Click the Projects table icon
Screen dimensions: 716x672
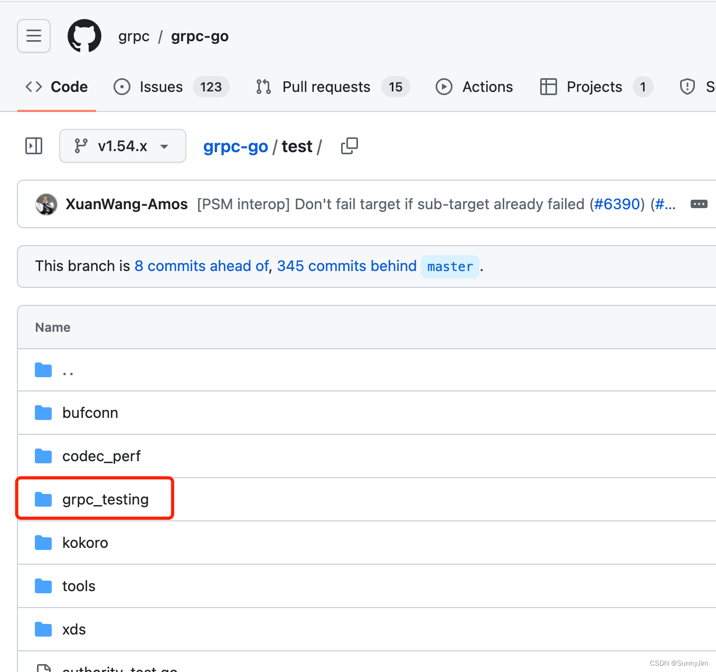(x=549, y=87)
